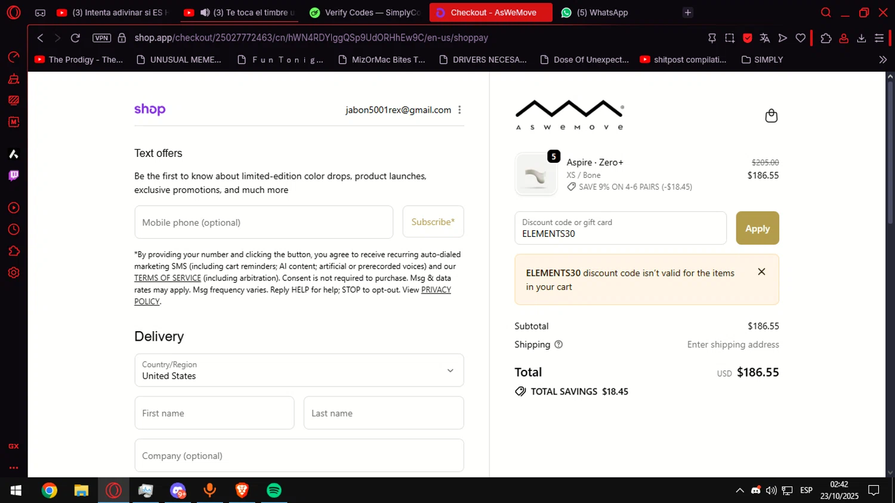
Task: Toggle the VPN badge in address bar
Action: [x=101, y=38]
